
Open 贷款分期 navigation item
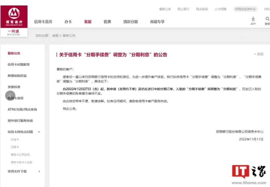click(x=130, y=22)
